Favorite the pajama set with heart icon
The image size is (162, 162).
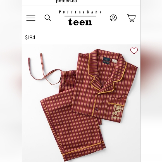pos(134,51)
